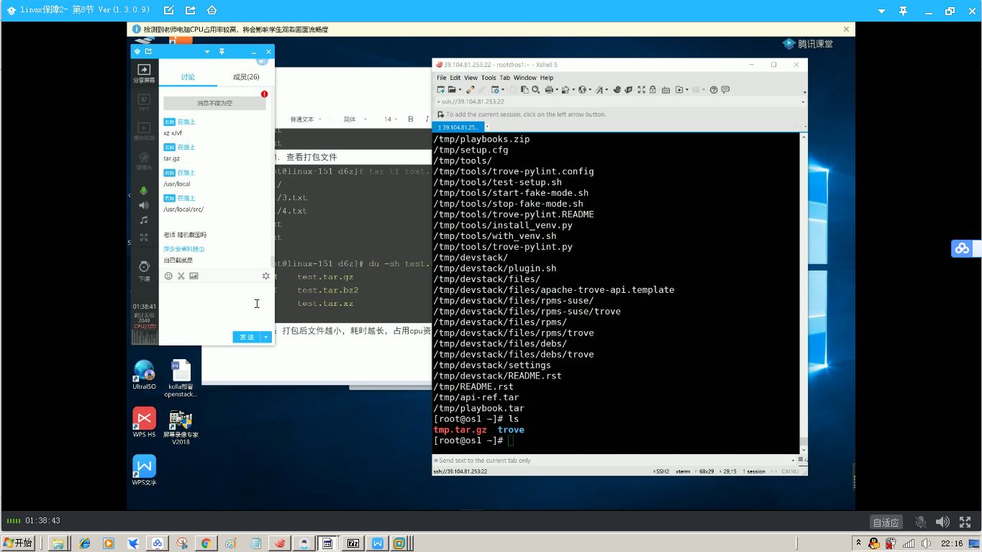Click the Find magnifier icon in Xshell toolbar
Screen dimensions: 982x552
535,90
